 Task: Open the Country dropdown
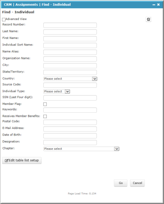pos(70,79)
